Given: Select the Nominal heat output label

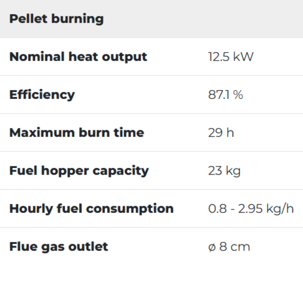Looking at the screenshot, I should click(78, 57).
